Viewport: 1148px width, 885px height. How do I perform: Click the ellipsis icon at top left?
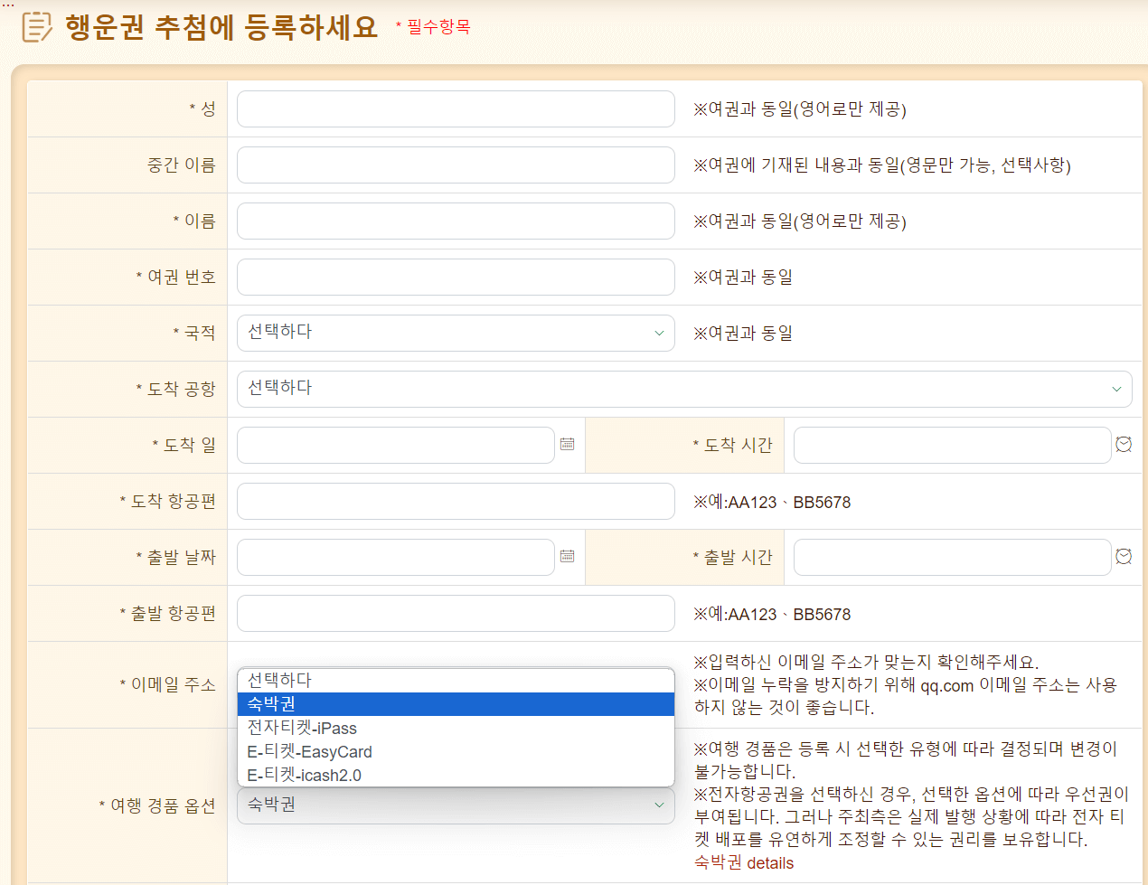click(9, 5)
